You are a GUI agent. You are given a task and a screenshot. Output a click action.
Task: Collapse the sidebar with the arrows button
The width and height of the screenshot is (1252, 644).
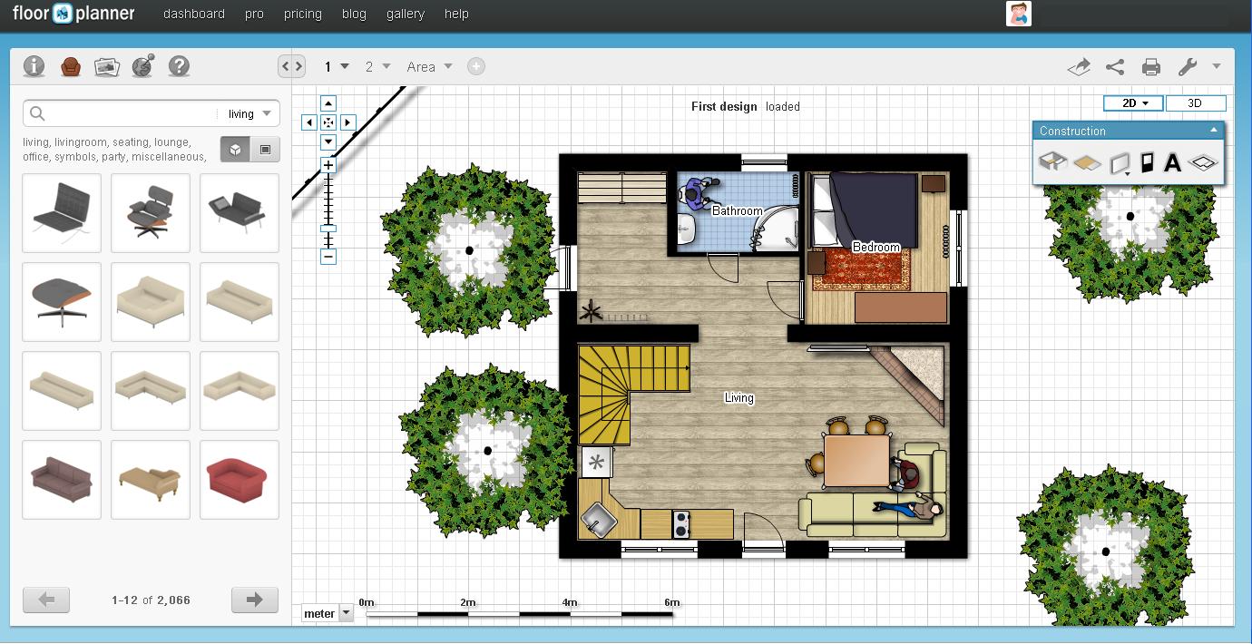click(291, 66)
